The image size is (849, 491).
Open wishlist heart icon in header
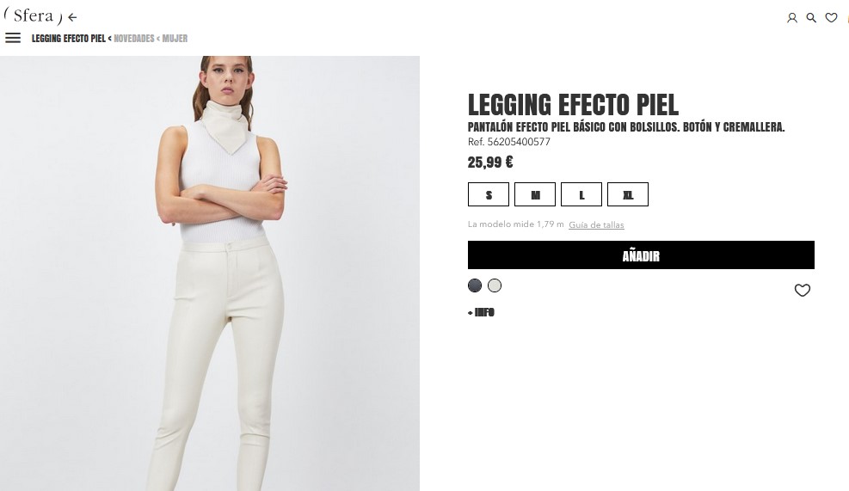831,18
